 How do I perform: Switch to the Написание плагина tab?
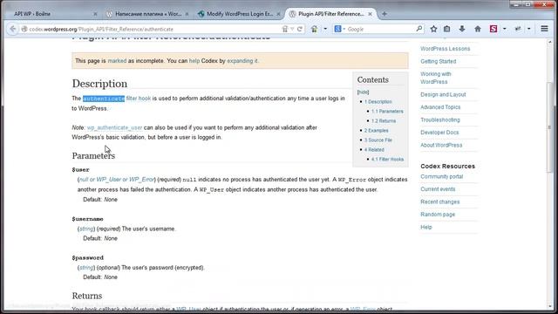(148, 14)
